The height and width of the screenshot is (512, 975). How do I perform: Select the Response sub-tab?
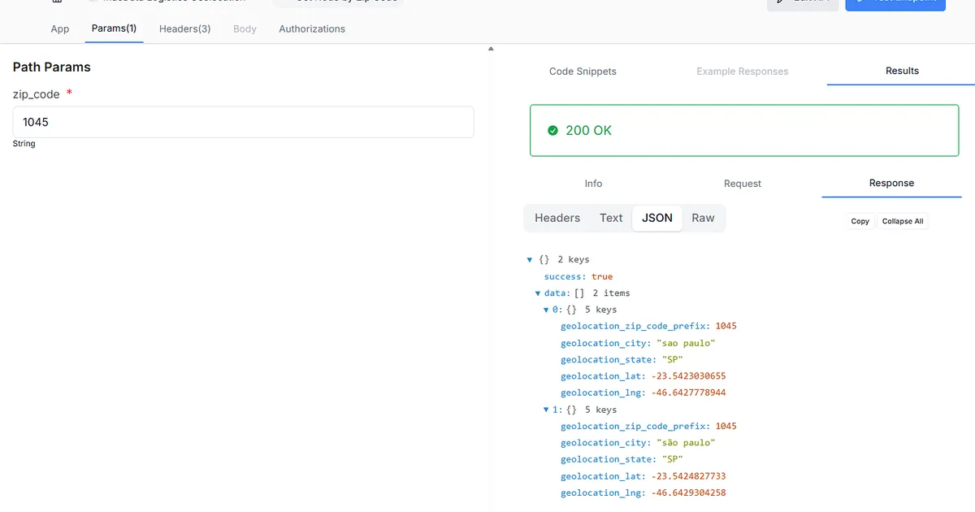pyautogui.click(x=891, y=183)
